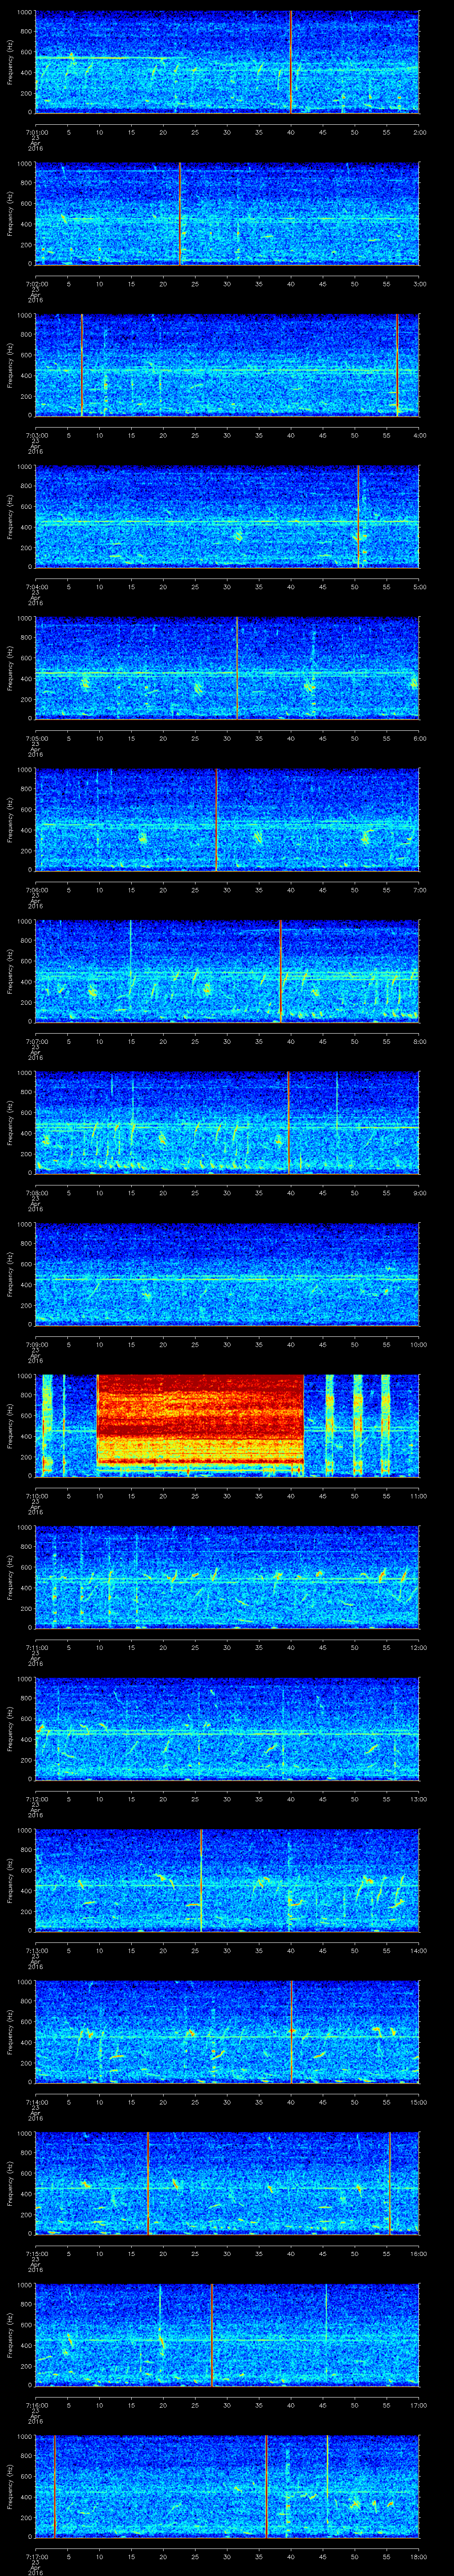
Task: Click the "7:13:00" start time label
Action: (36, 1950)
